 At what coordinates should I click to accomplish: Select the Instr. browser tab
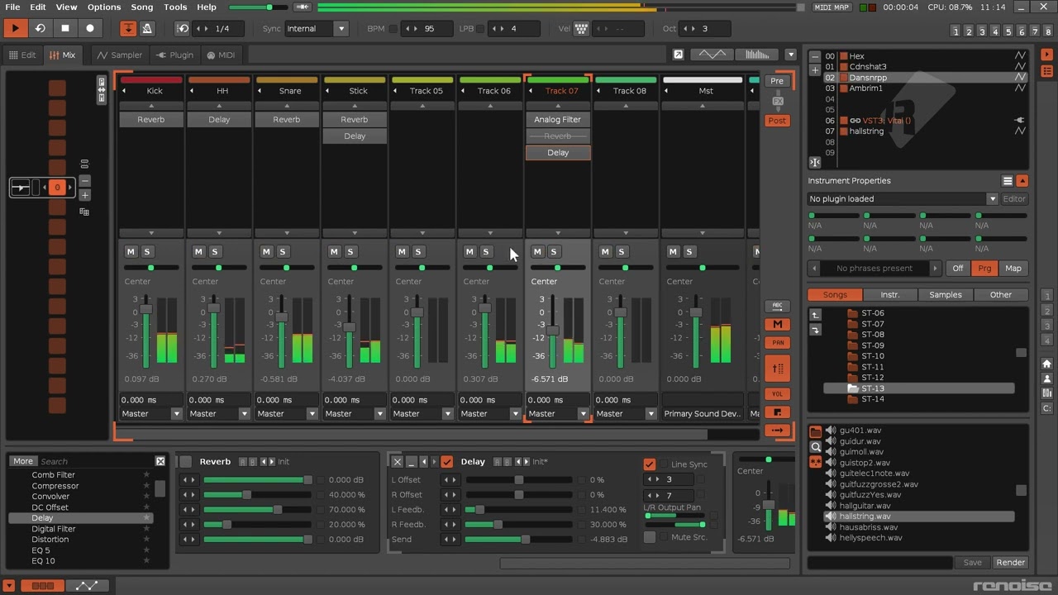(x=889, y=294)
